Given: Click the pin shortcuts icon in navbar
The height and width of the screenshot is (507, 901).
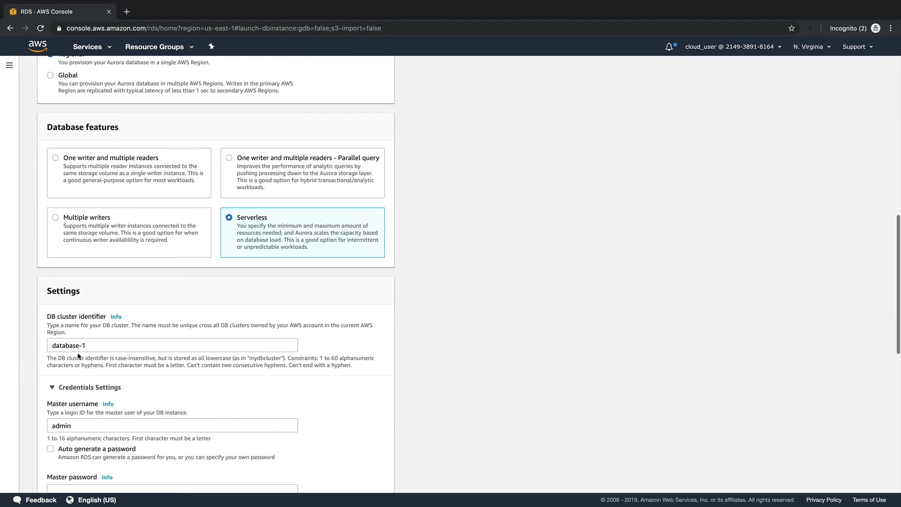Looking at the screenshot, I should pos(211,46).
